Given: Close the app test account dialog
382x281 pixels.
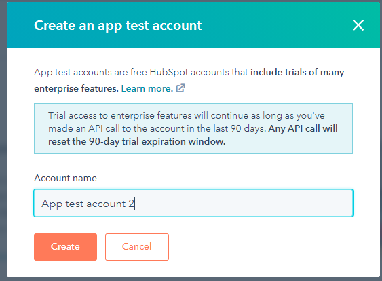Looking at the screenshot, I should tap(358, 25).
